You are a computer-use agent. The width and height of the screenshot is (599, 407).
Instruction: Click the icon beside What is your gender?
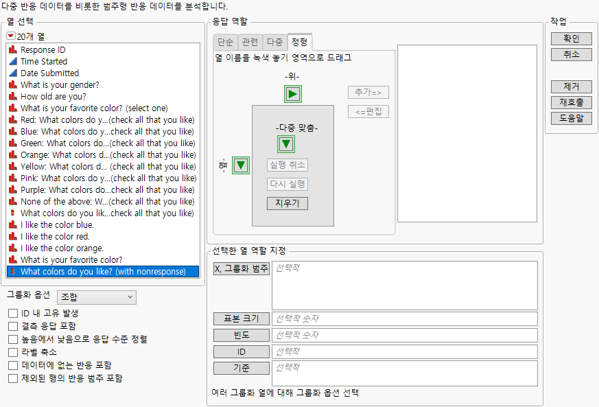[13, 84]
